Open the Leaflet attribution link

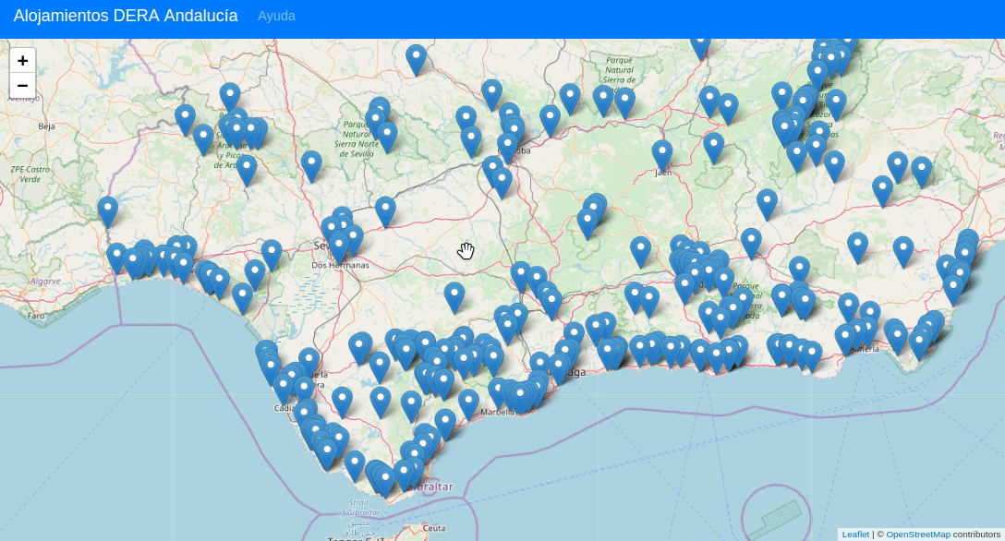click(x=855, y=535)
